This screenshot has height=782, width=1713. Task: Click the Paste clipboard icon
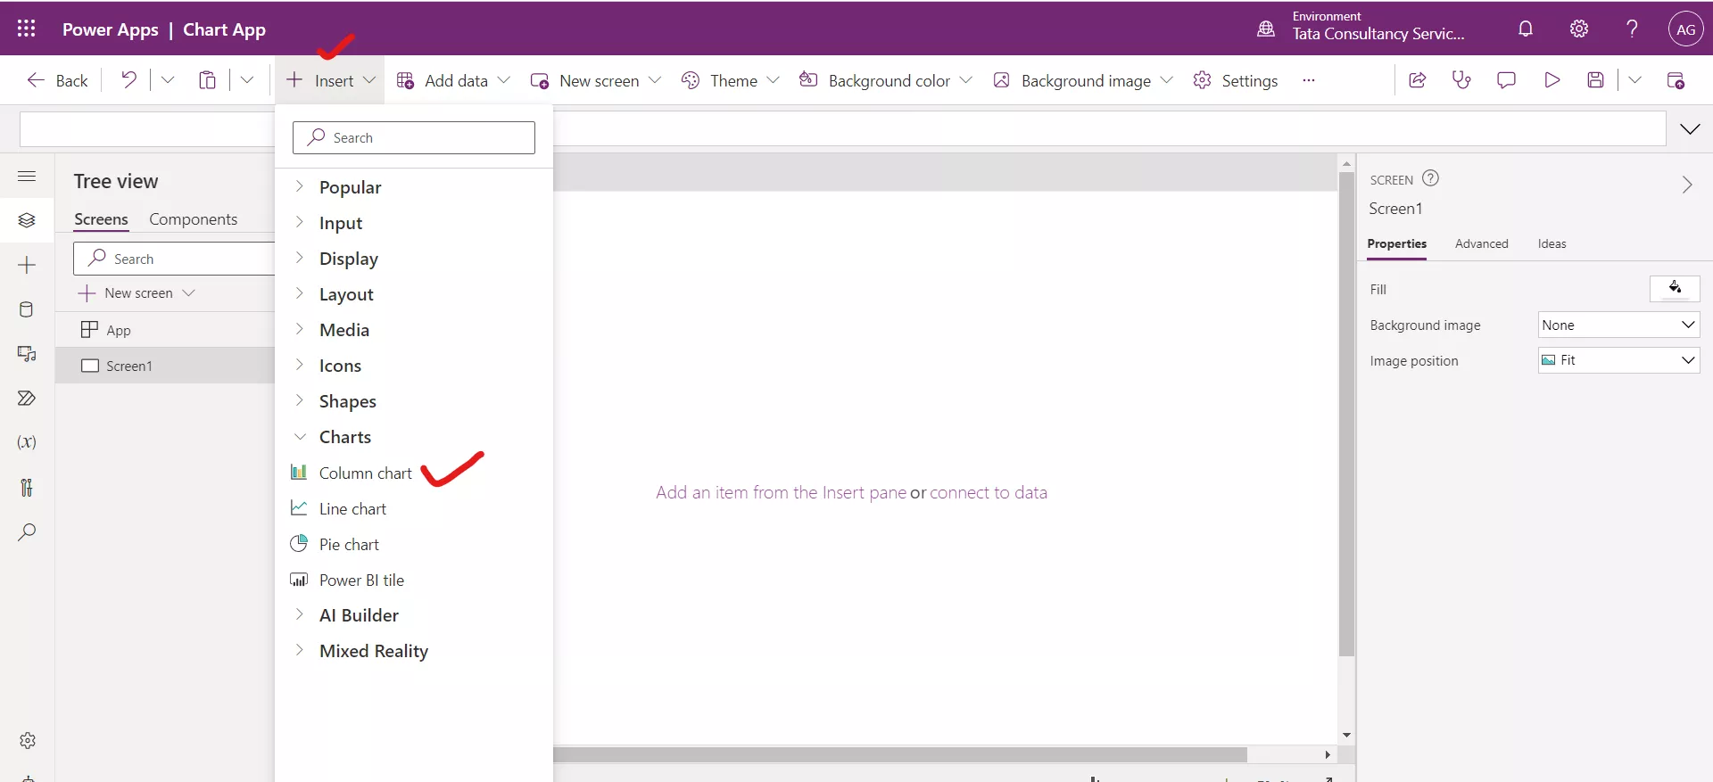point(207,80)
